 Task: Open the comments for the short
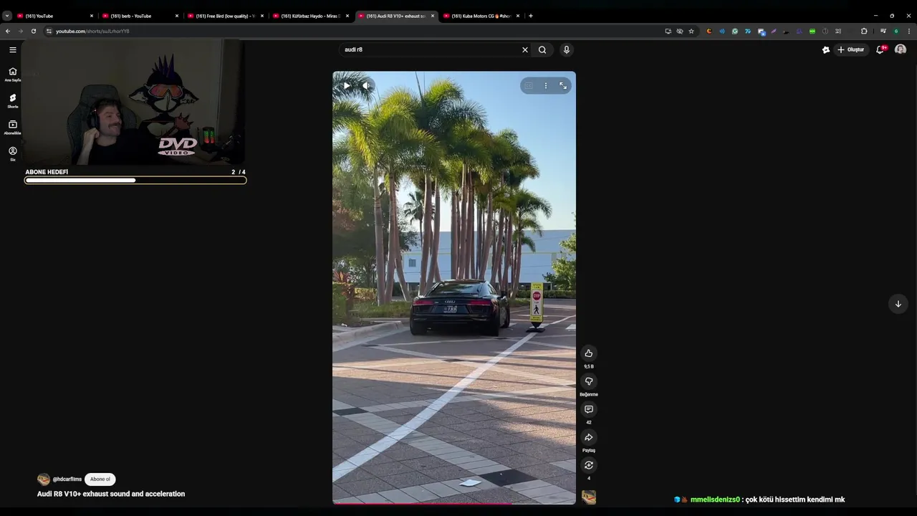pyautogui.click(x=589, y=409)
